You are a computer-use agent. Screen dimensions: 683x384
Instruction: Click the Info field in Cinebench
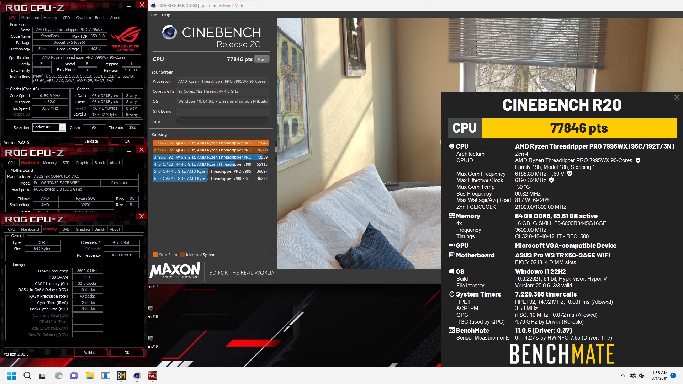click(x=223, y=121)
